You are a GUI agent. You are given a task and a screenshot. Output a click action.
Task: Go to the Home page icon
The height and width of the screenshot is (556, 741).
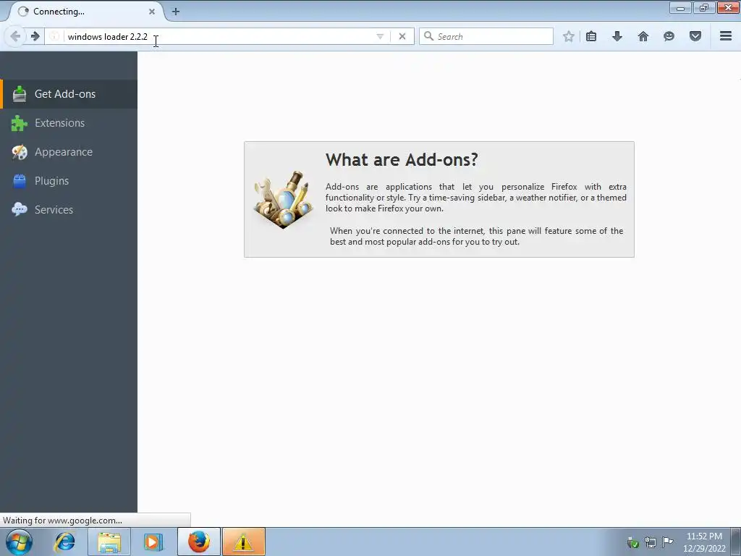coord(643,36)
